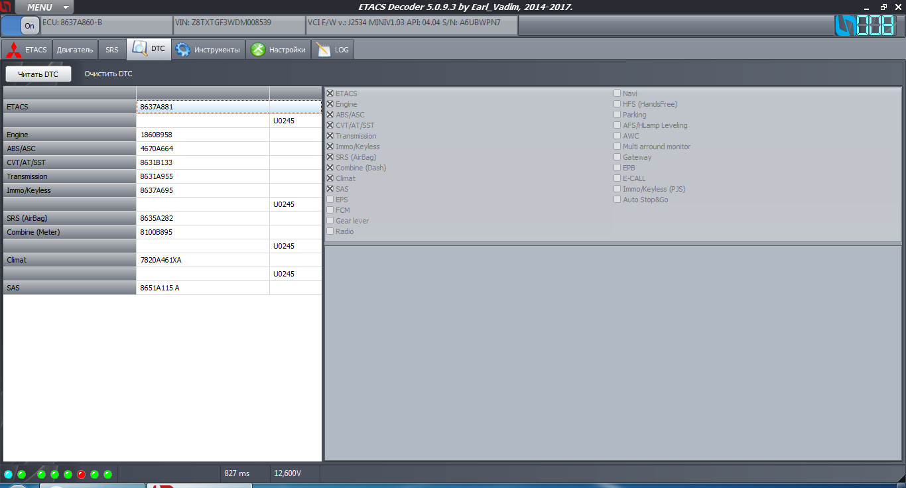The width and height of the screenshot is (906, 488).
Task: Select the ETACS row in DTC table
Action: pyautogui.click(x=70, y=106)
